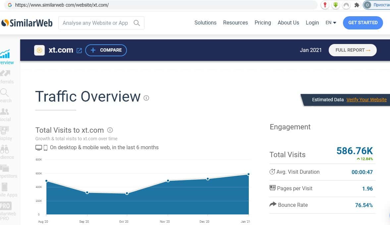Go to the Pricing page

coord(263,22)
